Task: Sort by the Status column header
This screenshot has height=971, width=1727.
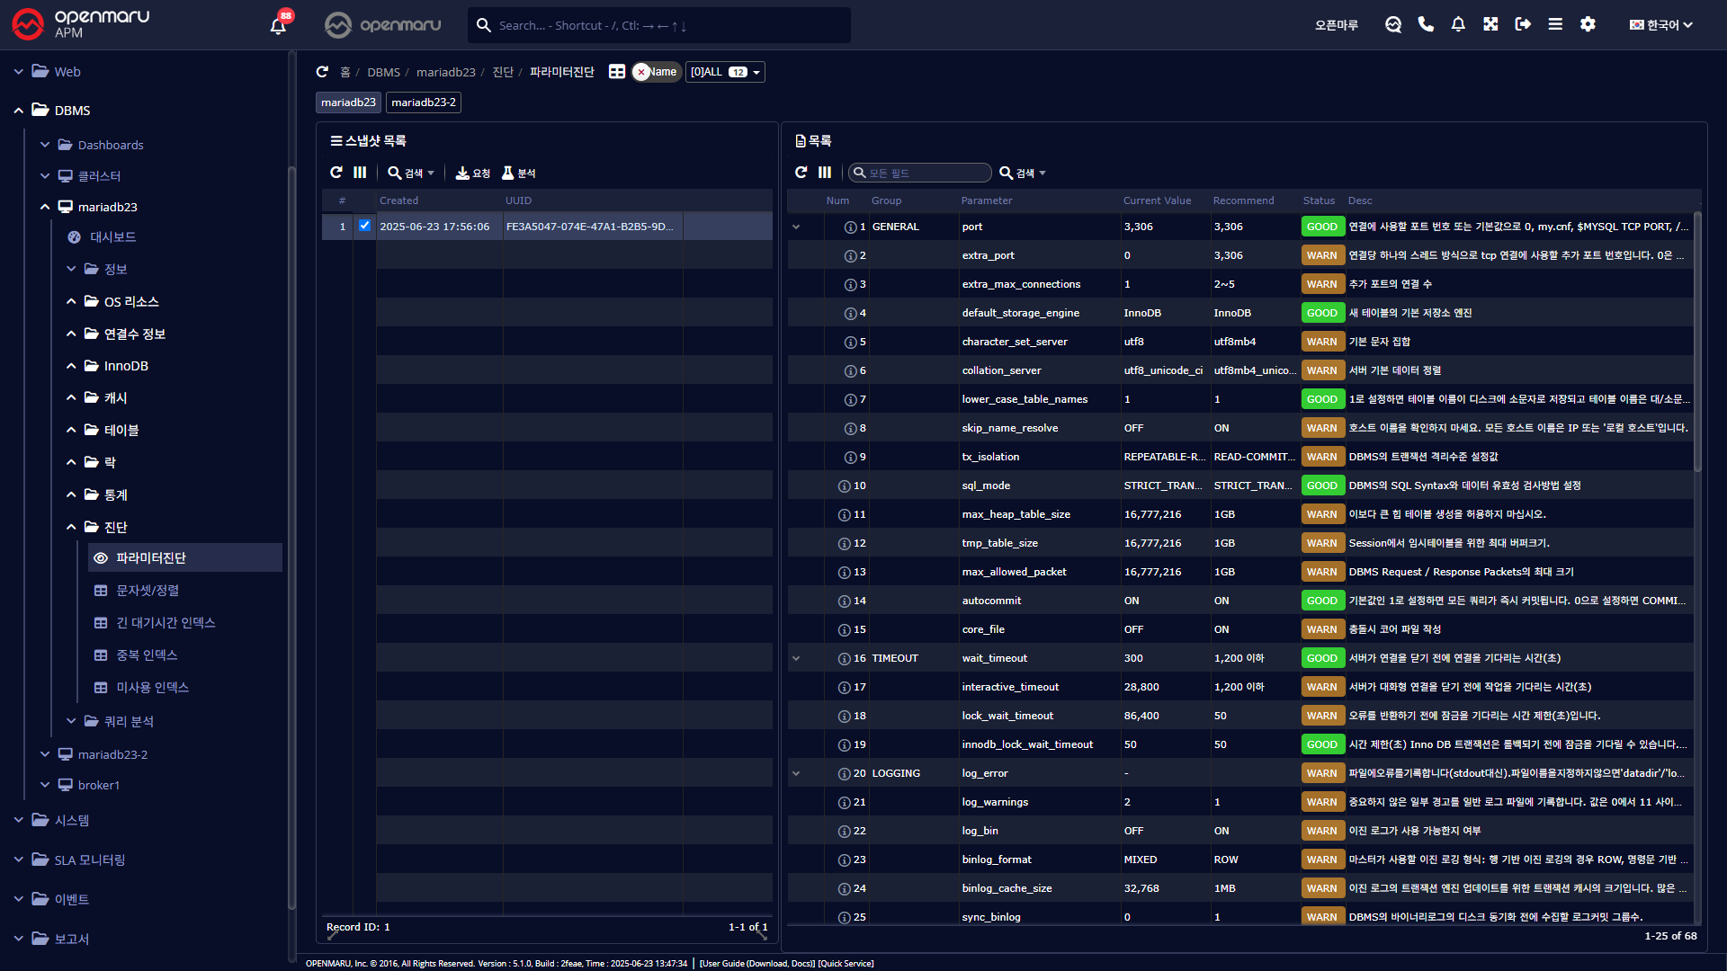Action: (x=1319, y=200)
